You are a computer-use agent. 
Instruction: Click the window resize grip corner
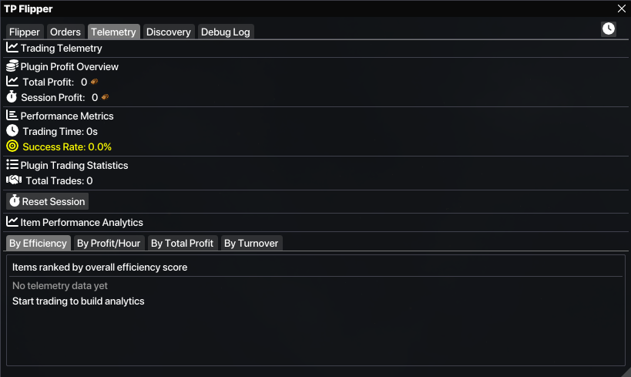[x=625, y=371]
